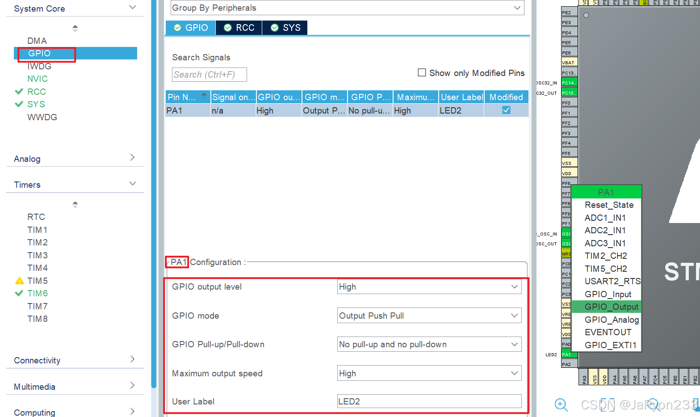
Task: Click the User Label column header
Action: click(461, 97)
